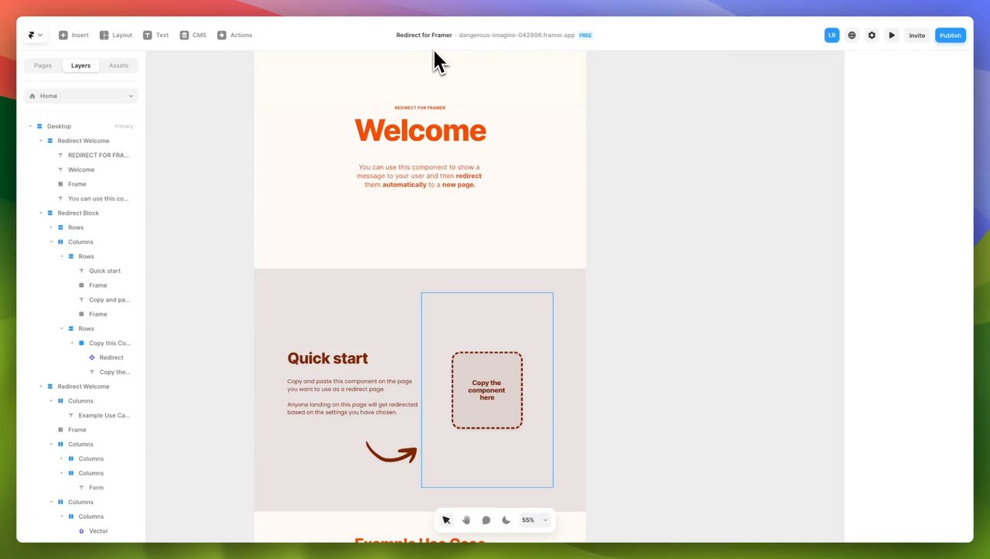Collapse the 'Copy this Co...' layer
This screenshot has width=990, height=559.
72,343
